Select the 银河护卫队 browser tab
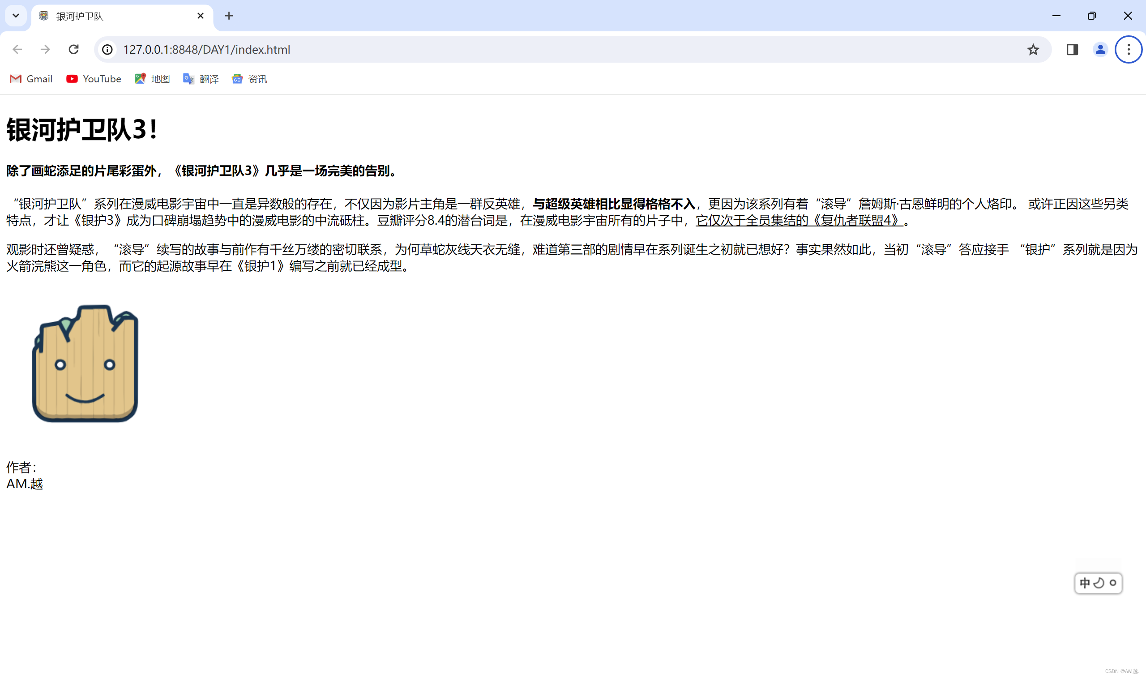Screen dimensions: 1146x678 click(122, 16)
